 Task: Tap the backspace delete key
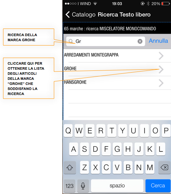point(164,167)
